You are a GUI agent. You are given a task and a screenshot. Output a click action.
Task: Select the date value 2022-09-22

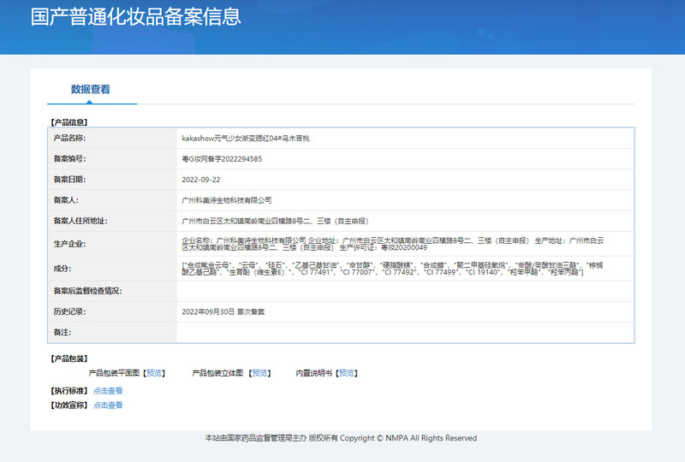pos(201,180)
